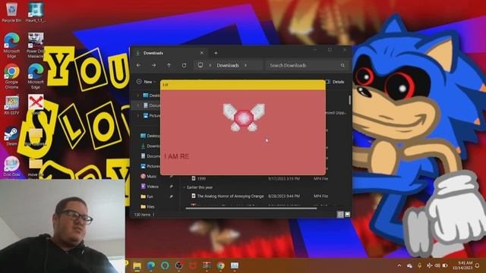This screenshot has height=273, width=486.
Task: Close the Downloads tab
Action: tap(202, 53)
